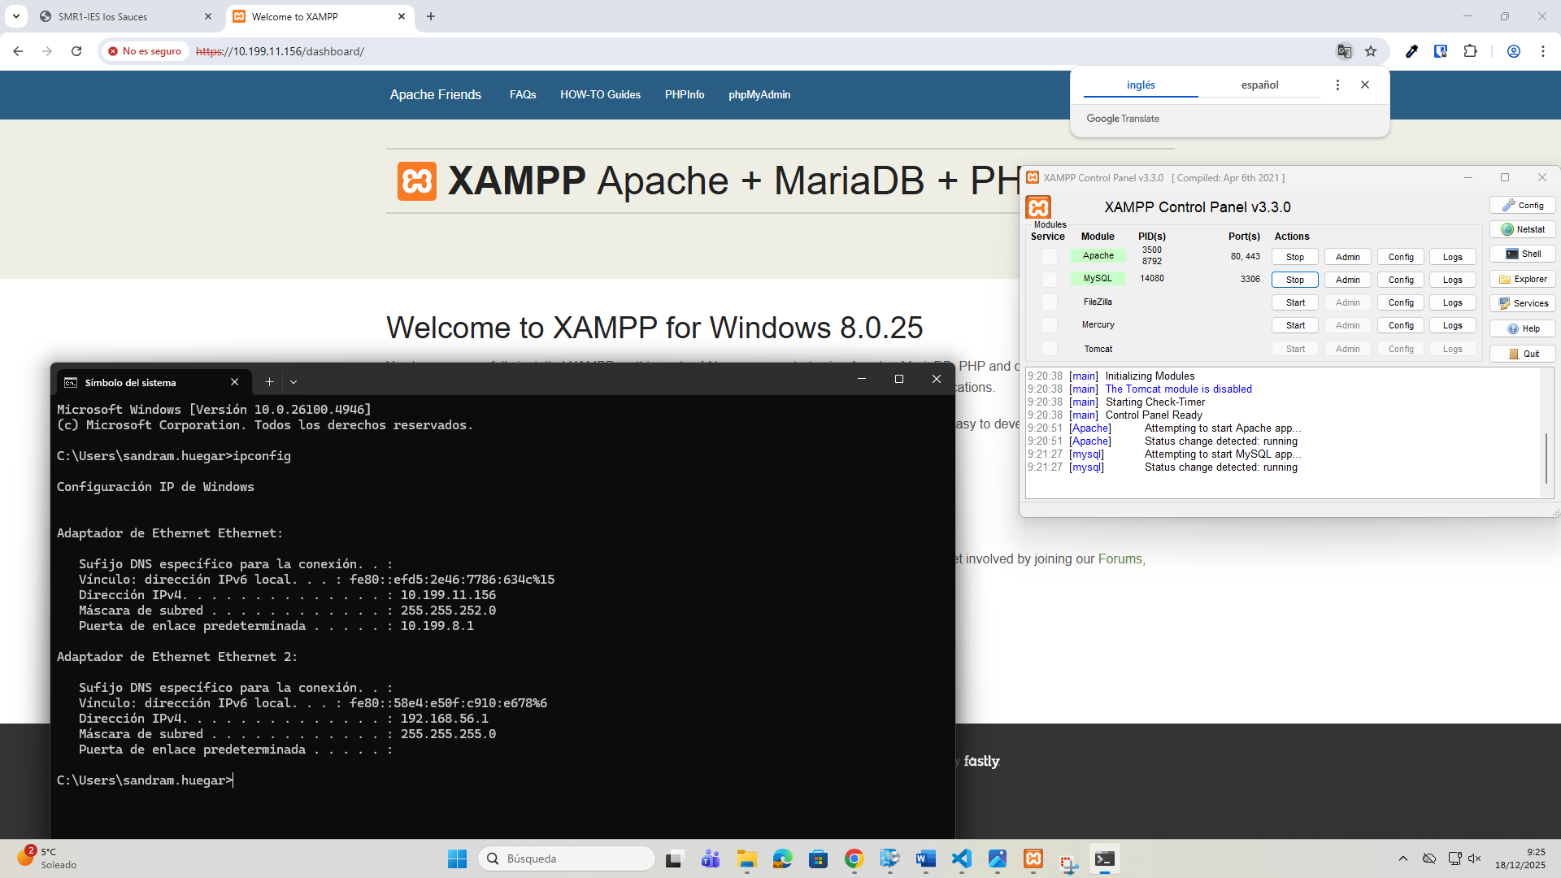Open the XAMPP Shell
Screen dimensions: 1561x878
(x=1521, y=254)
